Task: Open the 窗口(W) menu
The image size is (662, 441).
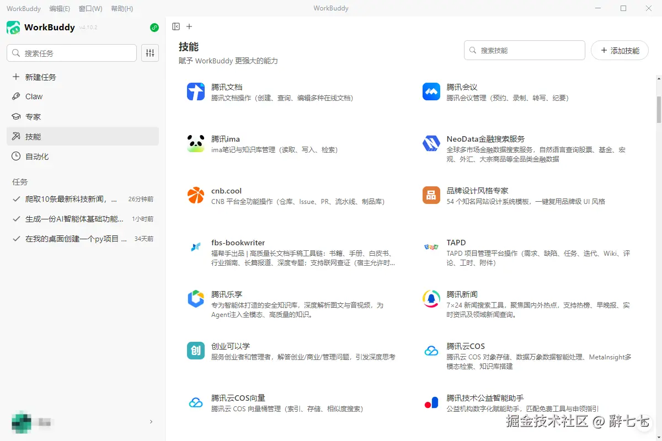Action: click(90, 8)
